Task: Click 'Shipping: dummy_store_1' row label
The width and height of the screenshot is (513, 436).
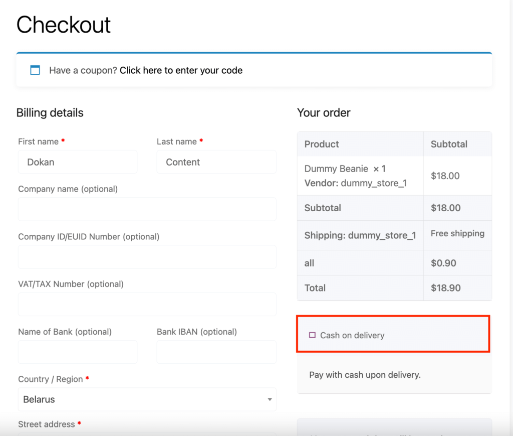Action: [x=360, y=235]
